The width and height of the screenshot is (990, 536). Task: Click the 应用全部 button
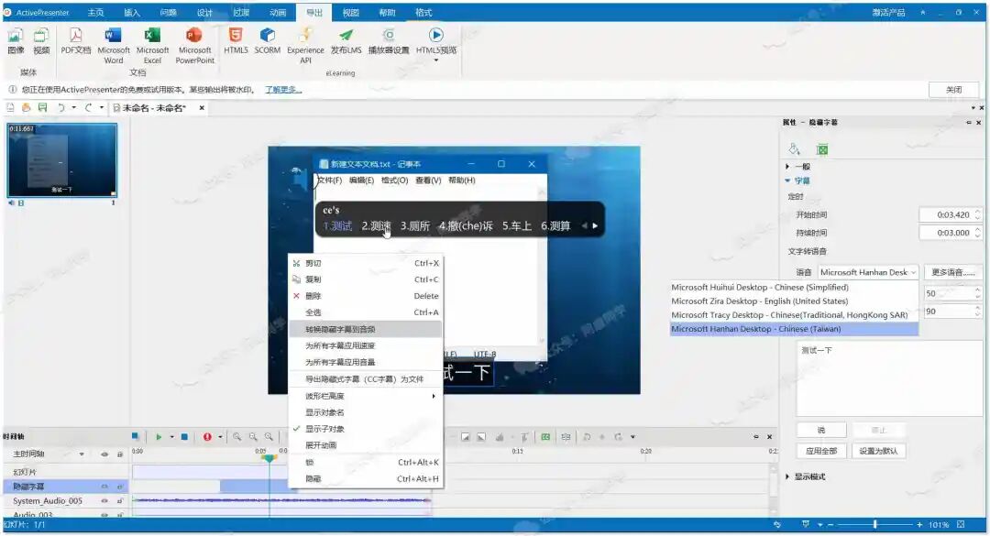click(x=820, y=452)
